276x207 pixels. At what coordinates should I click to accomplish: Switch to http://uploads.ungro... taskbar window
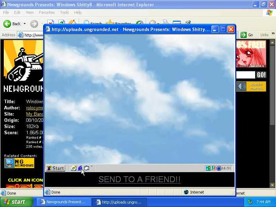pos(119,202)
